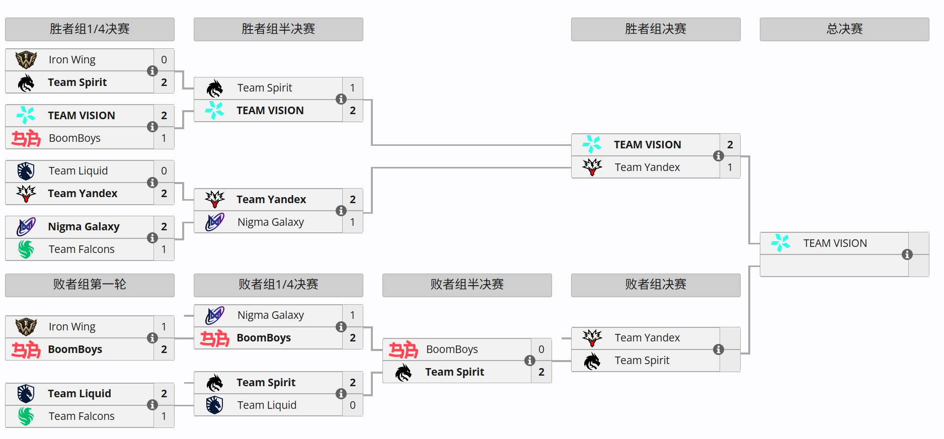Image resolution: width=944 pixels, height=439 pixels.
Task: Open info for lower round Iron Wing vs BoomBoys
Action: coord(152,338)
